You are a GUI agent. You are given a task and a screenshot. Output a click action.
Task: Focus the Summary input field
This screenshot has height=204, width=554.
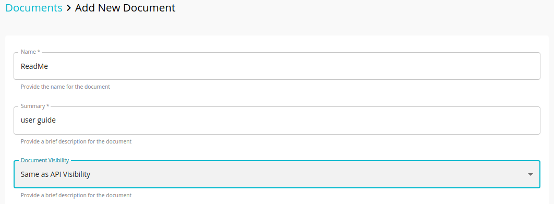tap(276, 120)
